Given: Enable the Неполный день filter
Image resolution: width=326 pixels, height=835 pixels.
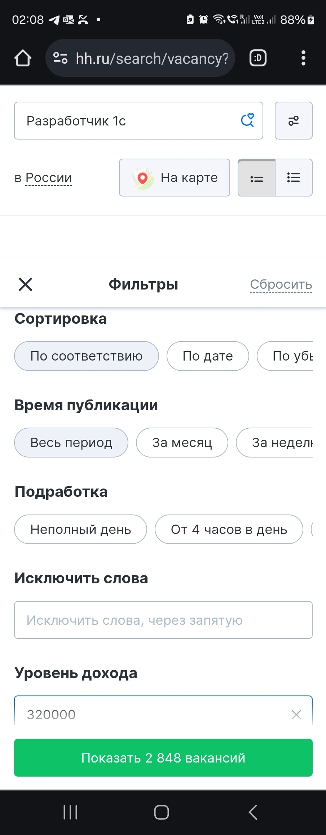Looking at the screenshot, I should [x=80, y=529].
